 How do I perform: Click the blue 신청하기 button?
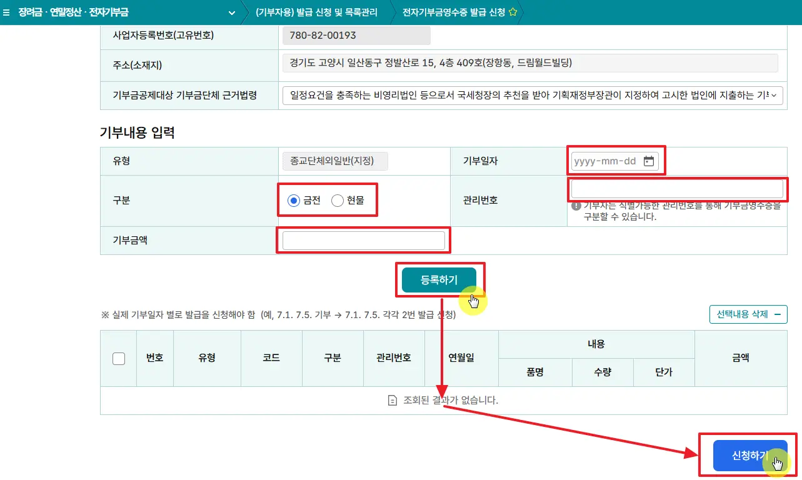[749, 456]
